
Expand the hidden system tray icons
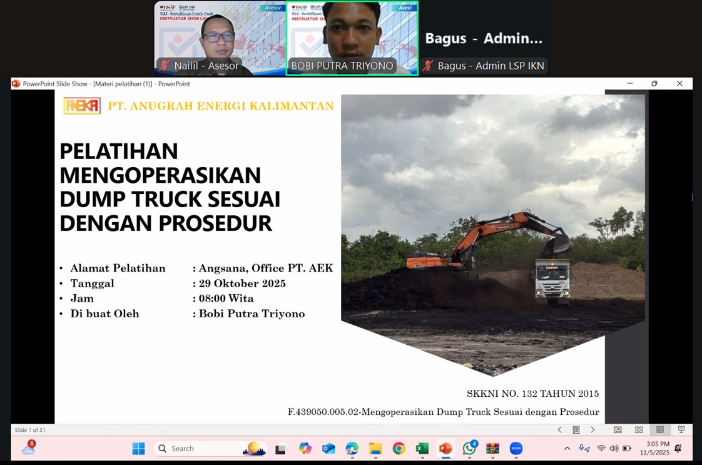coord(567,448)
